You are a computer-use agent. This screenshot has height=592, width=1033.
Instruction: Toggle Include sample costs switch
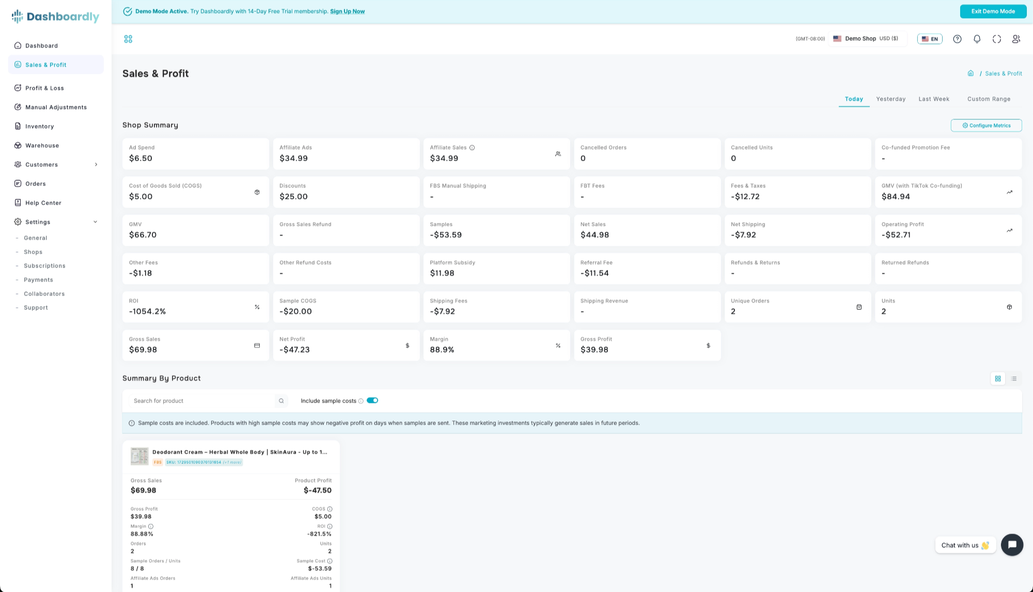click(x=372, y=400)
